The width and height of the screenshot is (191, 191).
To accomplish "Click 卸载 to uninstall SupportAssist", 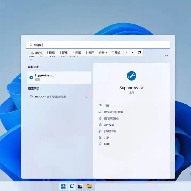I will click(x=107, y=144).
